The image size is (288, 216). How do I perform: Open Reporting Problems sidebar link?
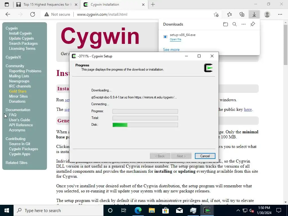[x=25, y=71]
